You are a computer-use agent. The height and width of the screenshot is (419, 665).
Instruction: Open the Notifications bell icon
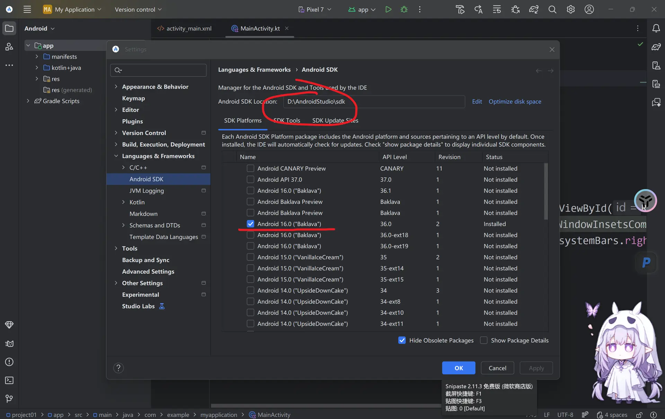(656, 28)
